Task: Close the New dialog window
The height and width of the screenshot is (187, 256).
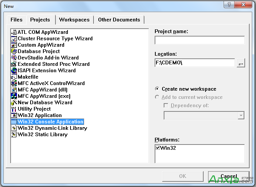Action: 243,5
